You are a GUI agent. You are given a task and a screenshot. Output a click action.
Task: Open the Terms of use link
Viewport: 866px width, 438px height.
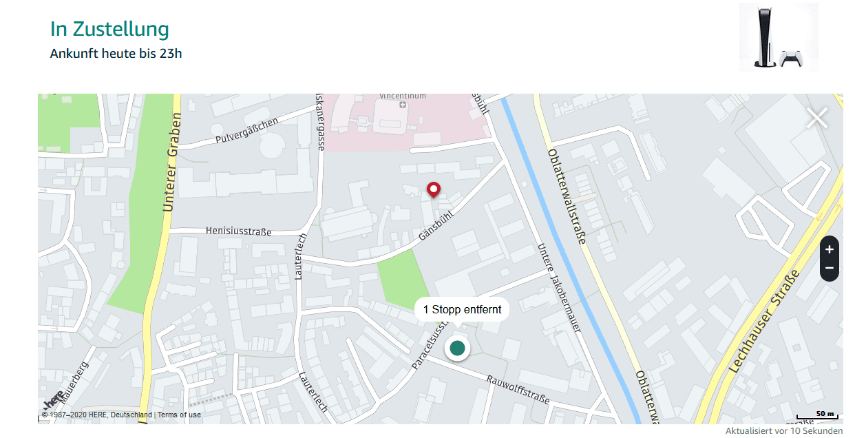pos(179,415)
